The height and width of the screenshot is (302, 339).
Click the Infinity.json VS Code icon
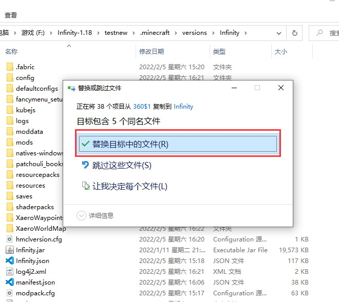[x=10, y=261]
